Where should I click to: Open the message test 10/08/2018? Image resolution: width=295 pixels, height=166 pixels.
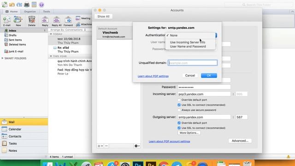pos(70,41)
